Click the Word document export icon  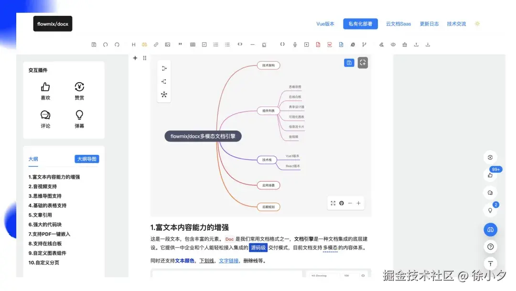[342, 44]
